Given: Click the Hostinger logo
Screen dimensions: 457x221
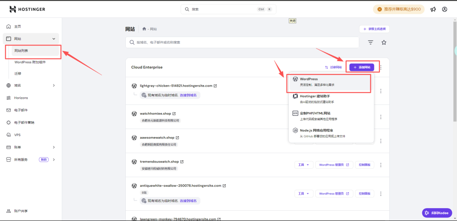Looking at the screenshot, I should pyautogui.click(x=27, y=9).
